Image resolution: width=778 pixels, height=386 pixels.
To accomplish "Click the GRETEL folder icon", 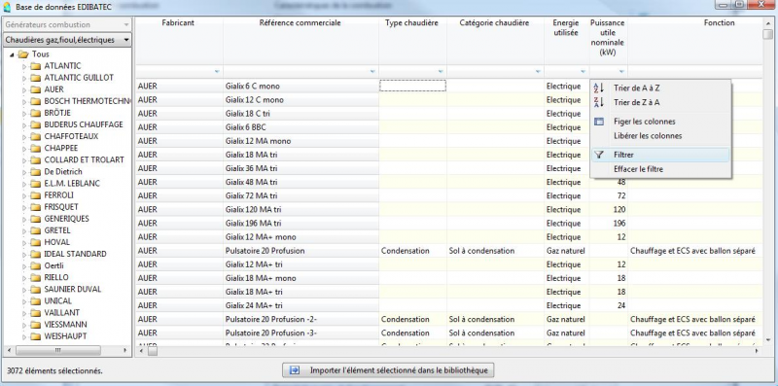I will [x=35, y=230].
